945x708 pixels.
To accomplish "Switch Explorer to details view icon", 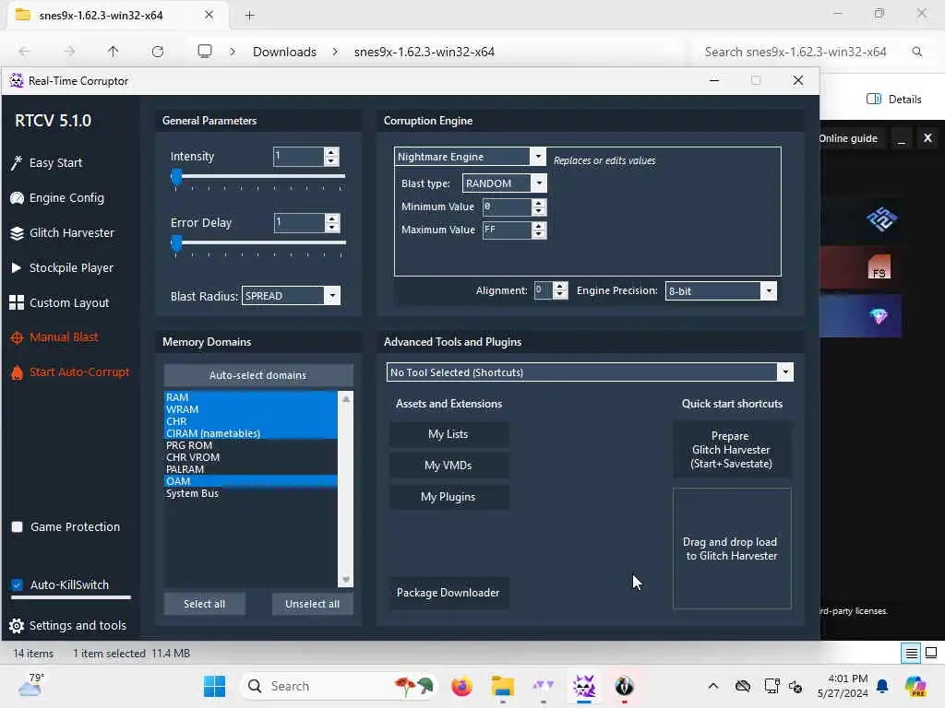I will coord(911,654).
